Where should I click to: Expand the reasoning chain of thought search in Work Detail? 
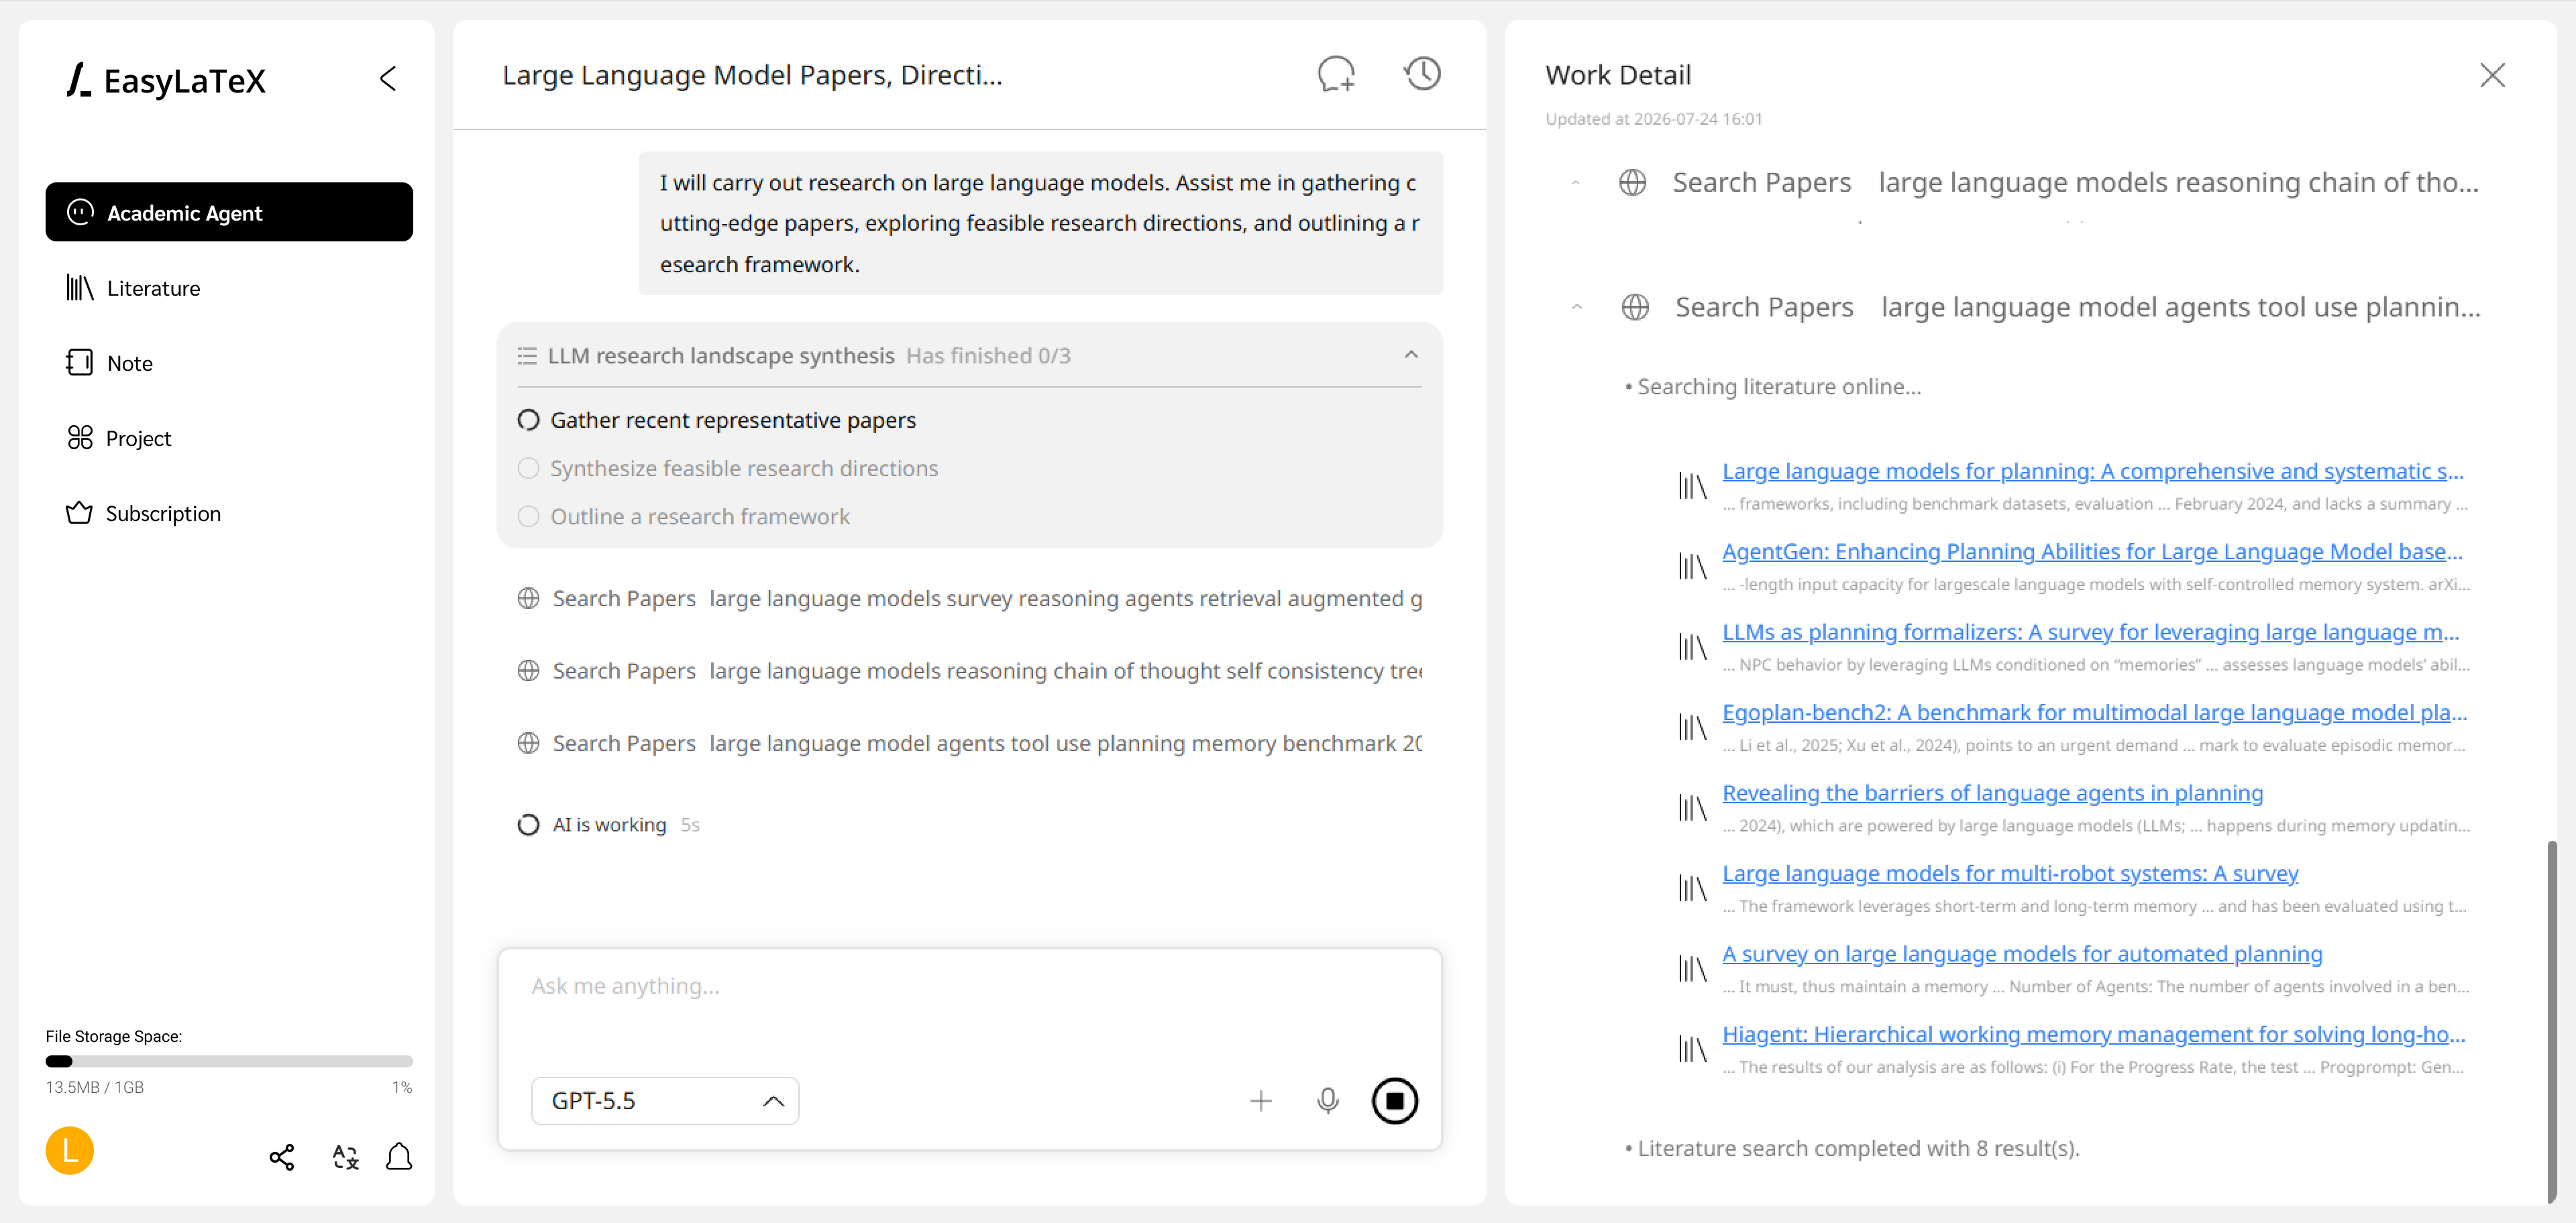[x=1575, y=183]
